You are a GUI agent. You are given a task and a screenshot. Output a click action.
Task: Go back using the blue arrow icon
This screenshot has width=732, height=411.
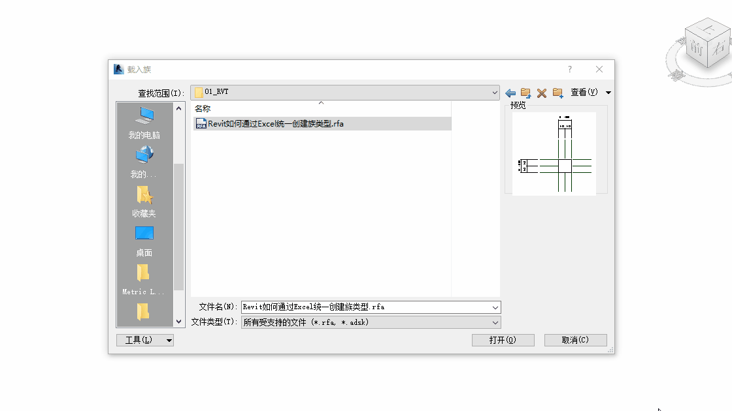(x=510, y=93)
